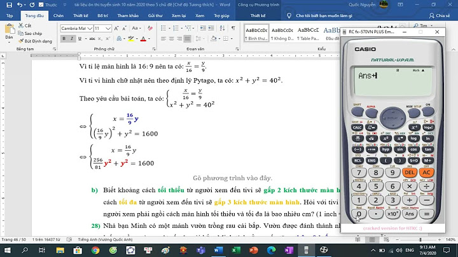Click the Increase Indent icon
458x257 pixels.
point(211,28)
